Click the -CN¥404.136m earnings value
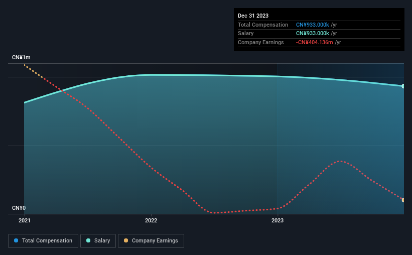 [314, 42]
